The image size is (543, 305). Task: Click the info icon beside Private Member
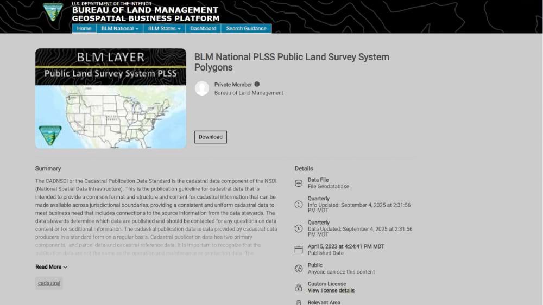coord(257,84)
